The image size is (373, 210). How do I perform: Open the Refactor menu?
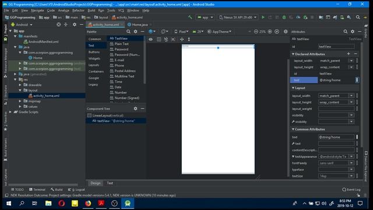[78, 10]
